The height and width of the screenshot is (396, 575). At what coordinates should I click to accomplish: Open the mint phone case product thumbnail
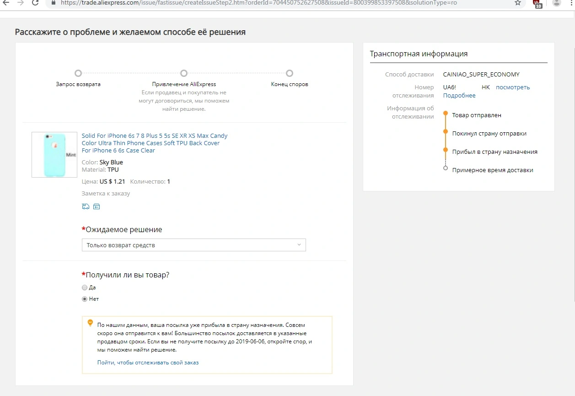click(54, 155)
